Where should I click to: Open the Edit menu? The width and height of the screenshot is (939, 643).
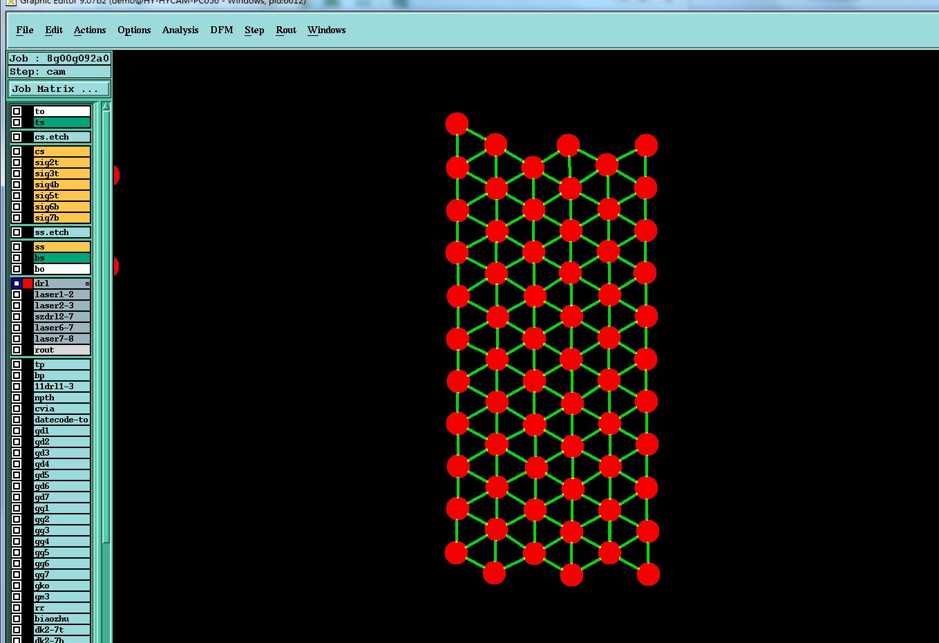pos(54,30)
